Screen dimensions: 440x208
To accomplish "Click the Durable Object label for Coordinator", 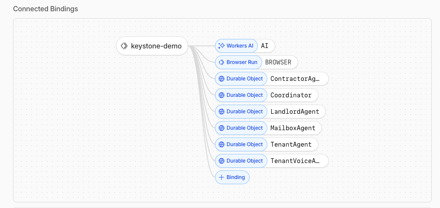I will [x=241, y=95].
